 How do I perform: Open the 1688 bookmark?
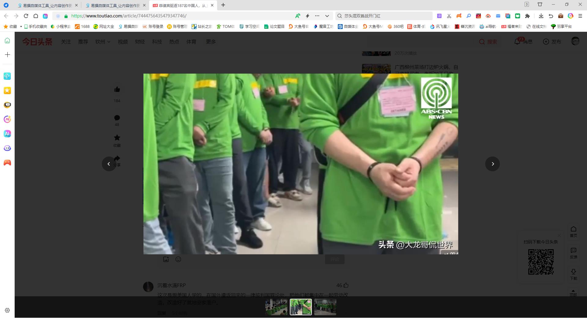[82, 27]
